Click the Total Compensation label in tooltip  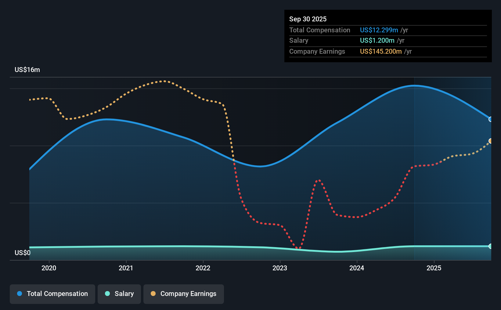[x=320, y=30]
